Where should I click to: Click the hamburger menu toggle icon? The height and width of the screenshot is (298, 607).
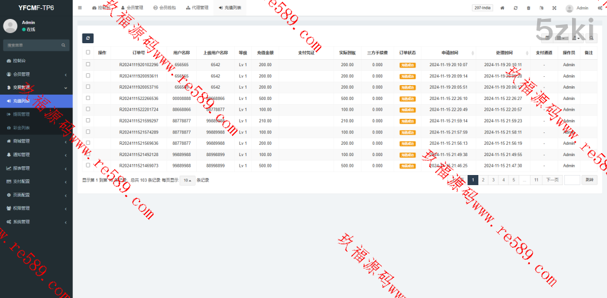click(80, 8)
